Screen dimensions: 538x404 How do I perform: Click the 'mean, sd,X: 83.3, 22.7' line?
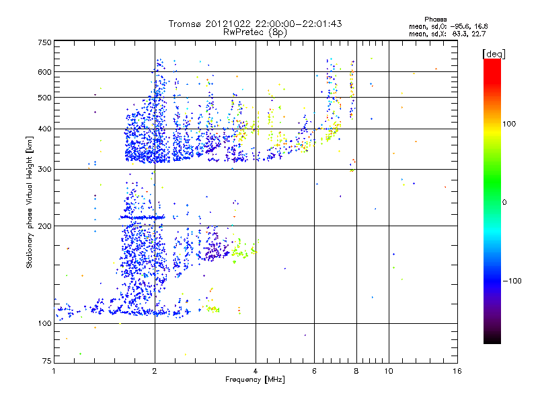click(447, 34)
